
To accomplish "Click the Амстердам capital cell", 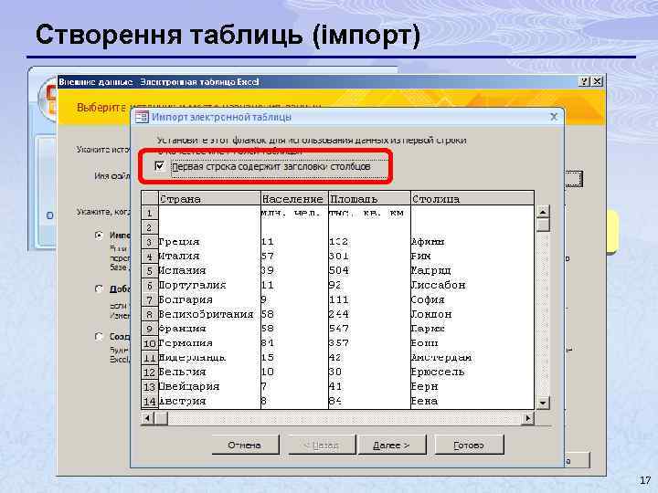I will click(x=472, y=358).
